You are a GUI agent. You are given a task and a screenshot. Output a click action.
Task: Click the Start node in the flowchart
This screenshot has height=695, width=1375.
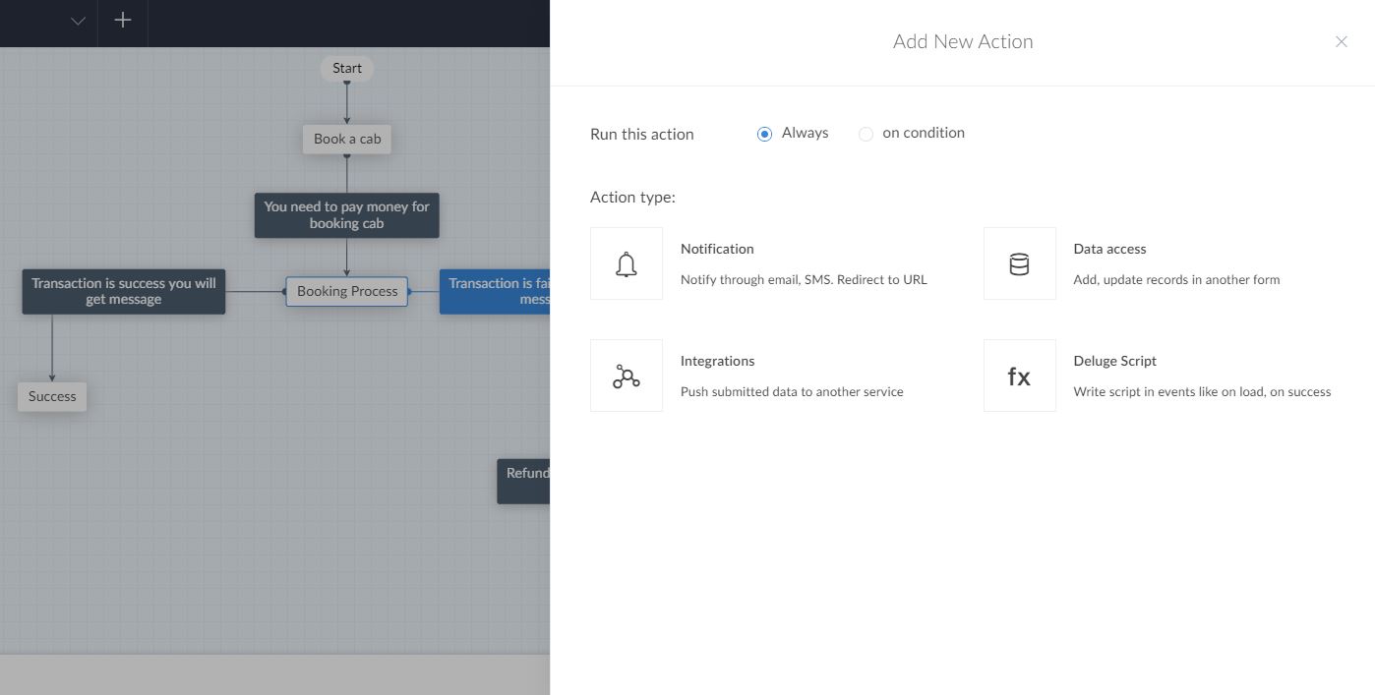(346, 68)
